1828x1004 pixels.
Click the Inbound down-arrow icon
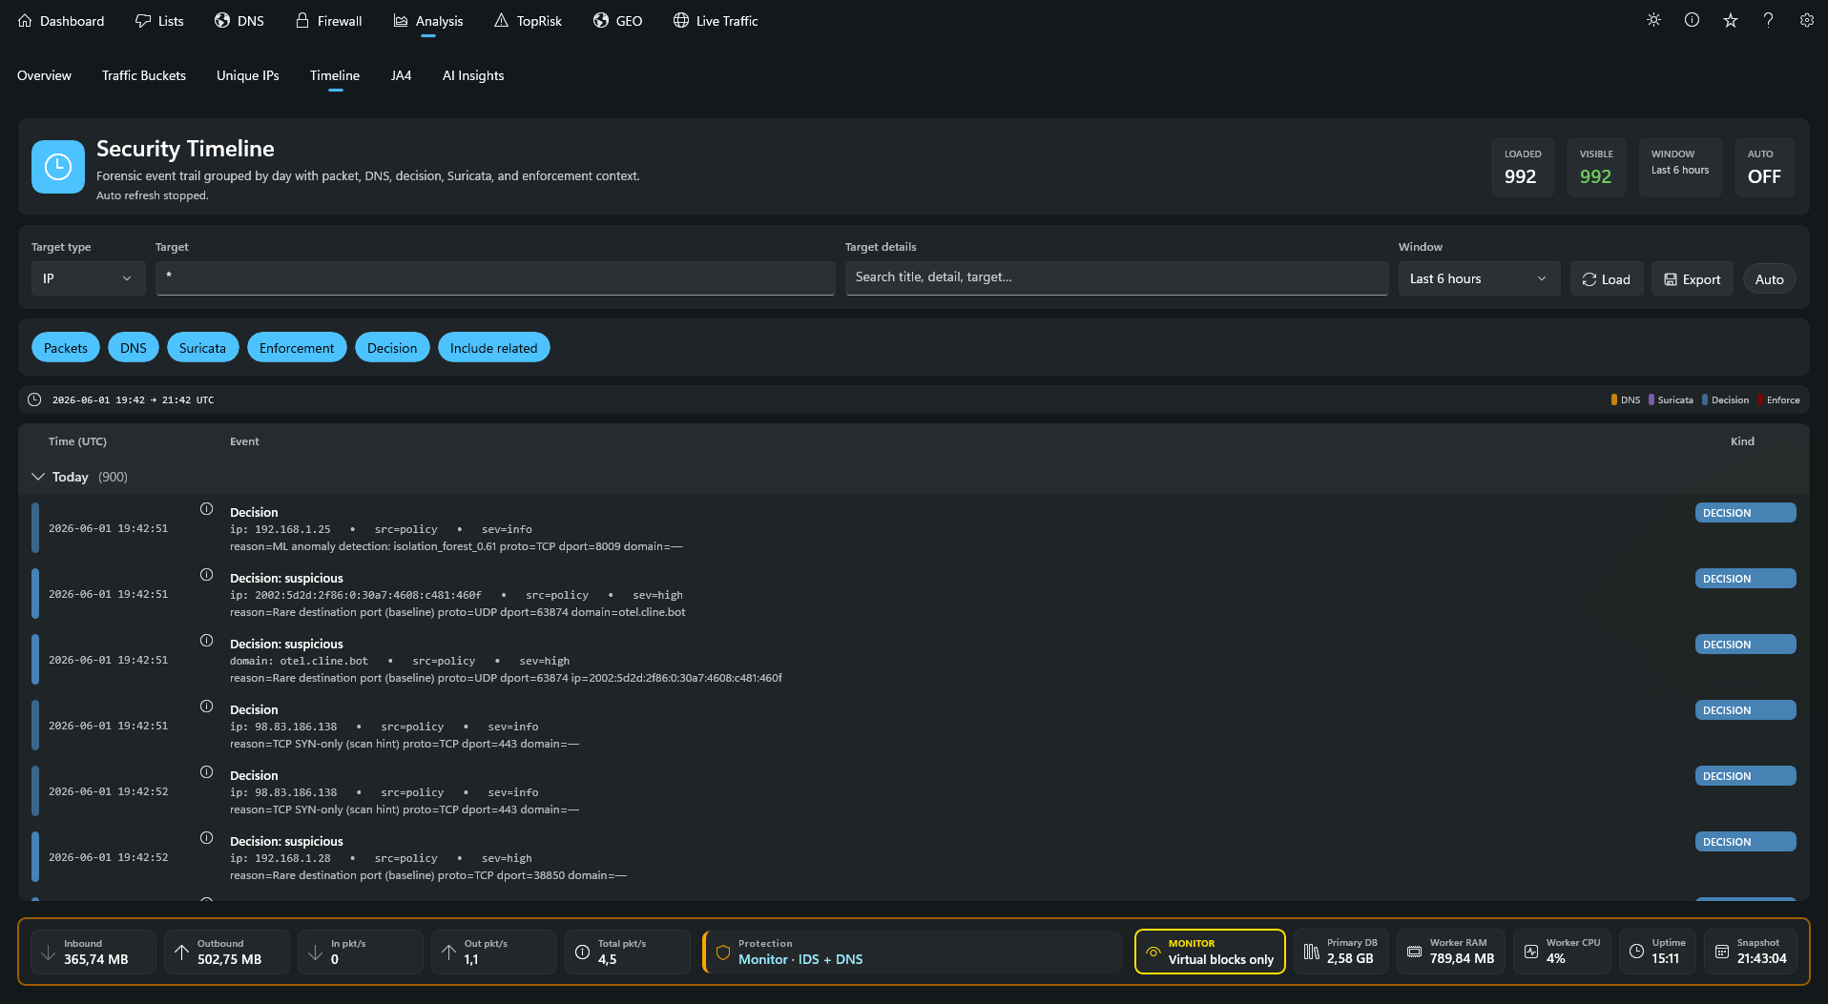click(48, 952)
